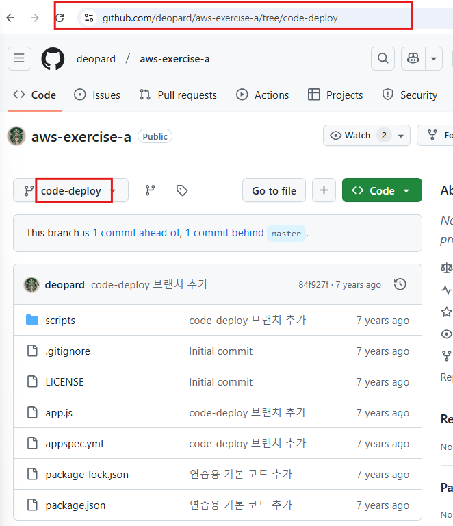Click deopard avatar in latest commit row
This screenshot has height=526, width=453.
point(31,284)
